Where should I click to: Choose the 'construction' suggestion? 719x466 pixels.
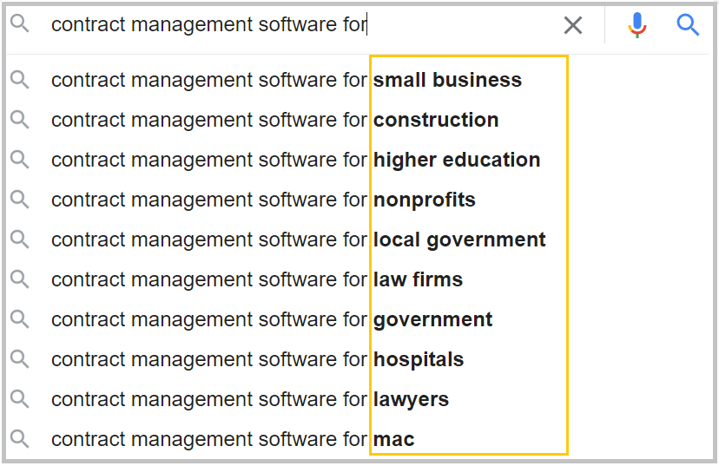tap(275, 120)
